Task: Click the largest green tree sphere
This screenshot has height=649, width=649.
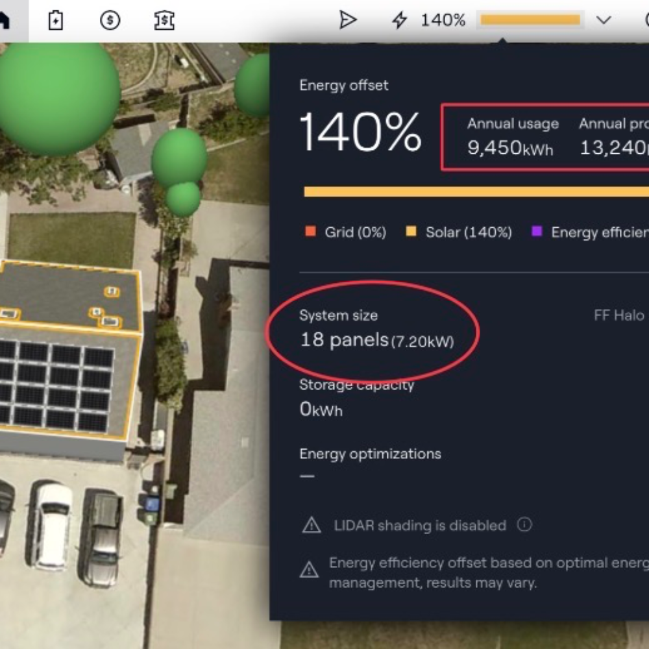Action: point(59,99)
